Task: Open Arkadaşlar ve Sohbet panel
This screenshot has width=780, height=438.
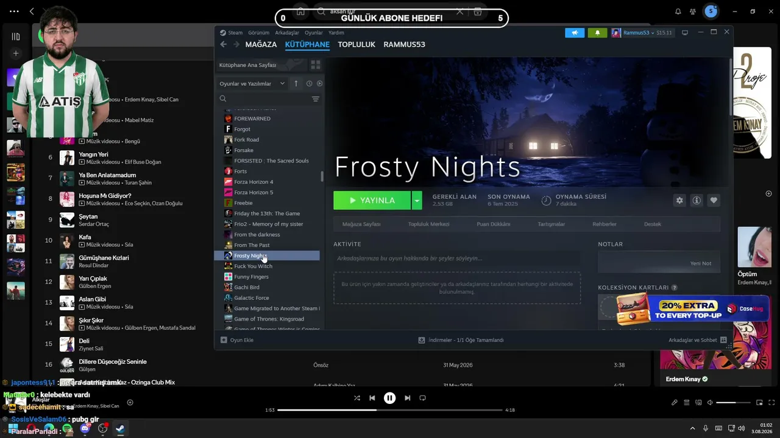Action: (x=698, y=340)
